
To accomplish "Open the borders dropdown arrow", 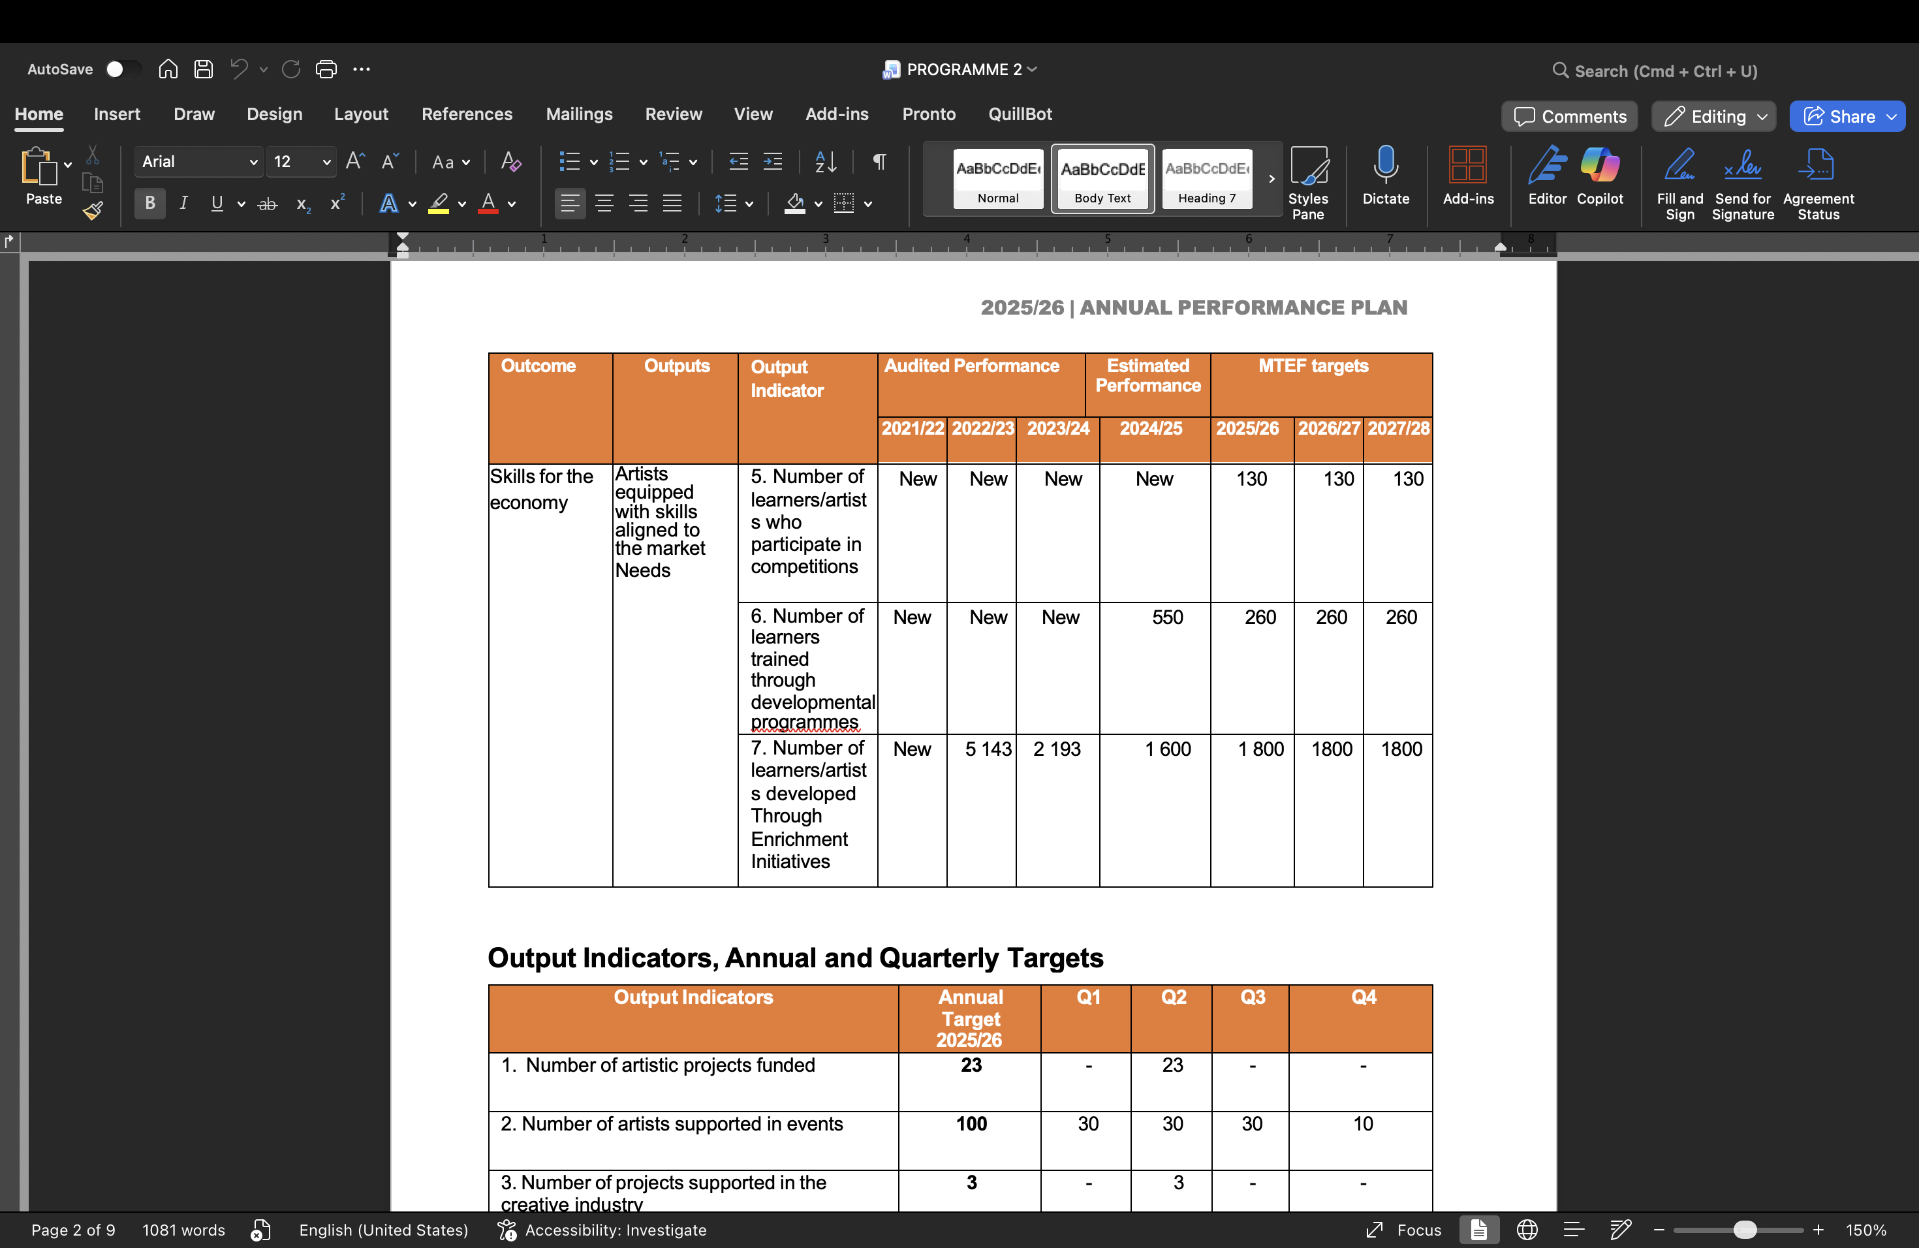I will (x=868, y=204).
